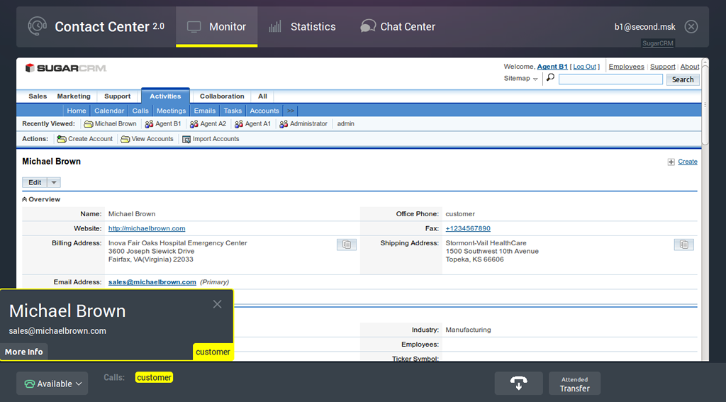Click the Attended Transfer button

[x=574, y=383]
